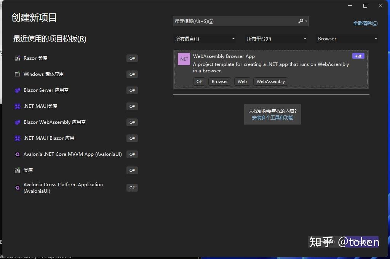Click the .NET icon of WebAssembly Browser App
Screen dimensions: 390x259
pos(184,59)
